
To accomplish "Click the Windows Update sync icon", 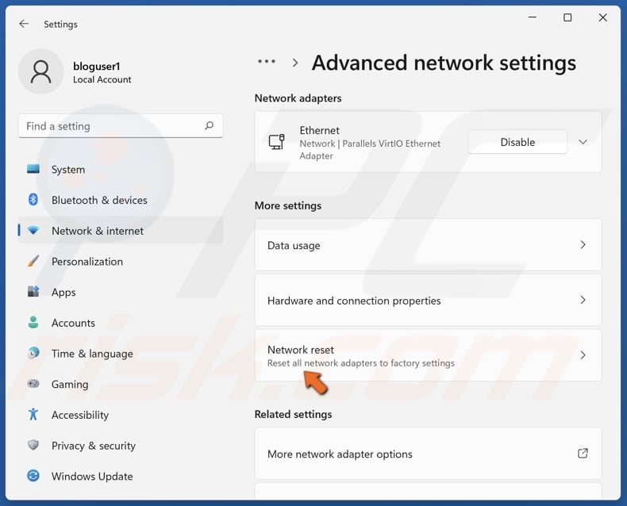I will pos(33,476).
